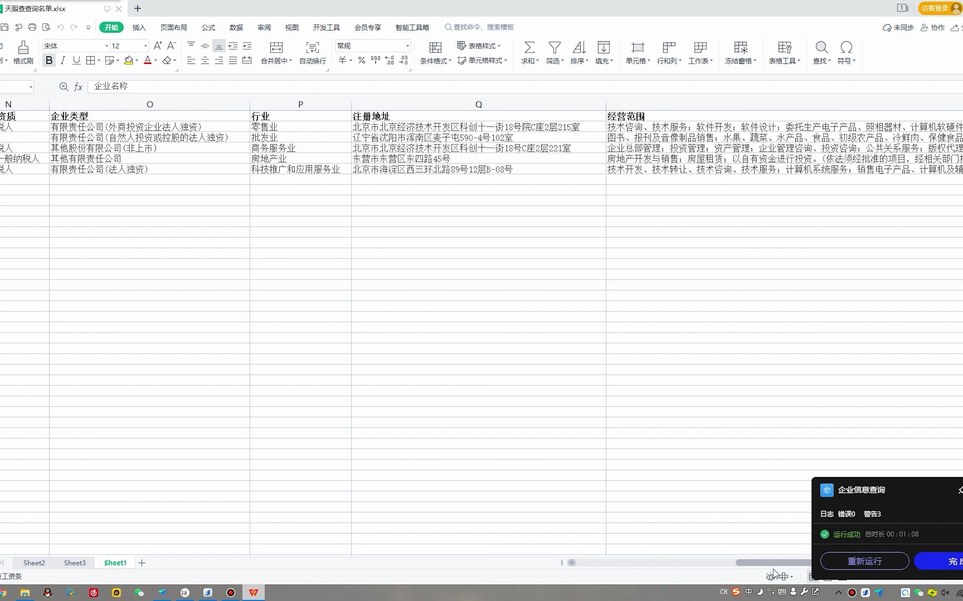
Task: Click the Conditional Formatting (条件格式) icon
Action: (435, 48)
